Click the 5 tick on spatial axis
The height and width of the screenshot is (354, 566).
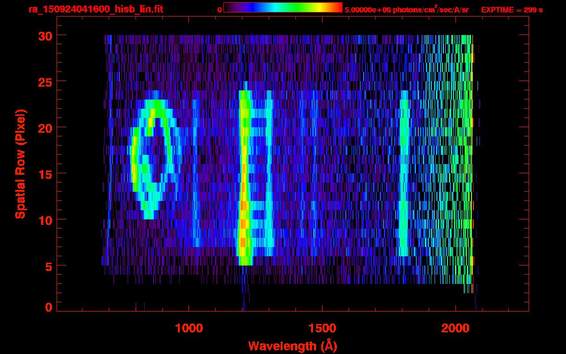click(48, 266)
